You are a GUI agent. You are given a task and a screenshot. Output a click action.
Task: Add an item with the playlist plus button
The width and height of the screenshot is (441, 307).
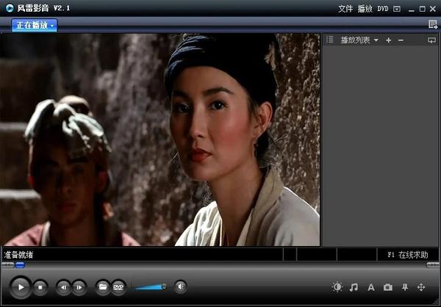pyautogui.click(x=388, y=40)
